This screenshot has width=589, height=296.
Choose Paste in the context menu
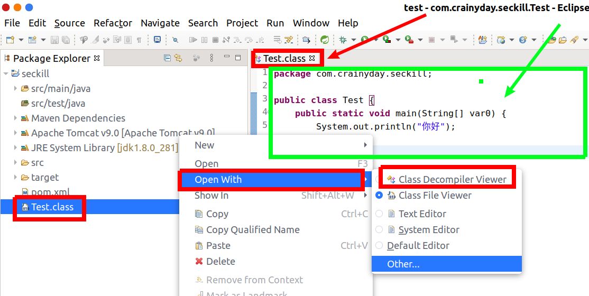click(x=276, y=246)
